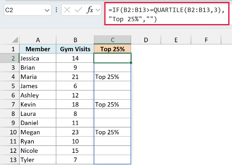Image resolution: width=232 pixels, height=165 pixels.
Task: Click the Megan cell
Action: point(38,132)
